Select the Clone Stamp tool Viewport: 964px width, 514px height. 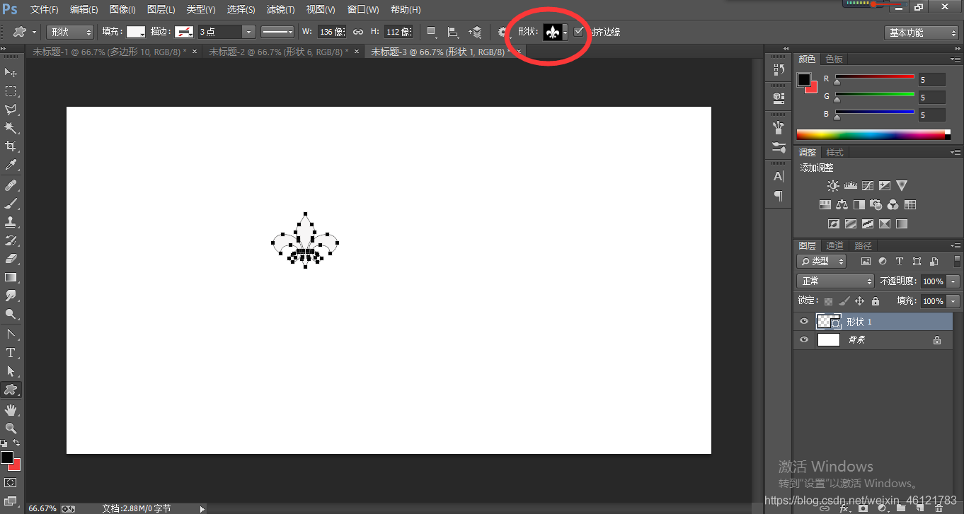(11, 222)
